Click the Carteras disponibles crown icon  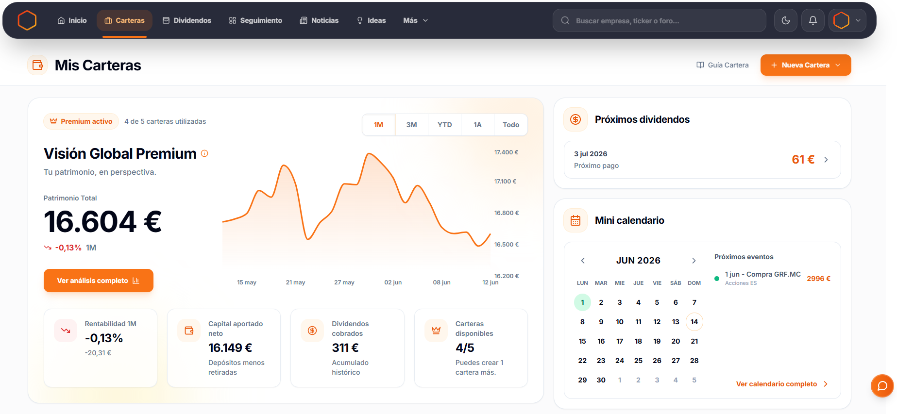pos(436,331)
